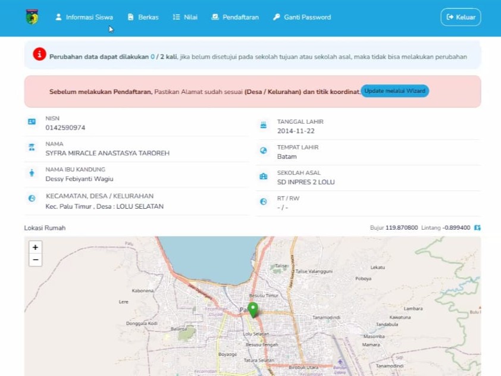Click the Lokasi Rumah heading
This screenshot has height=376, width=501.
[45, 228]
